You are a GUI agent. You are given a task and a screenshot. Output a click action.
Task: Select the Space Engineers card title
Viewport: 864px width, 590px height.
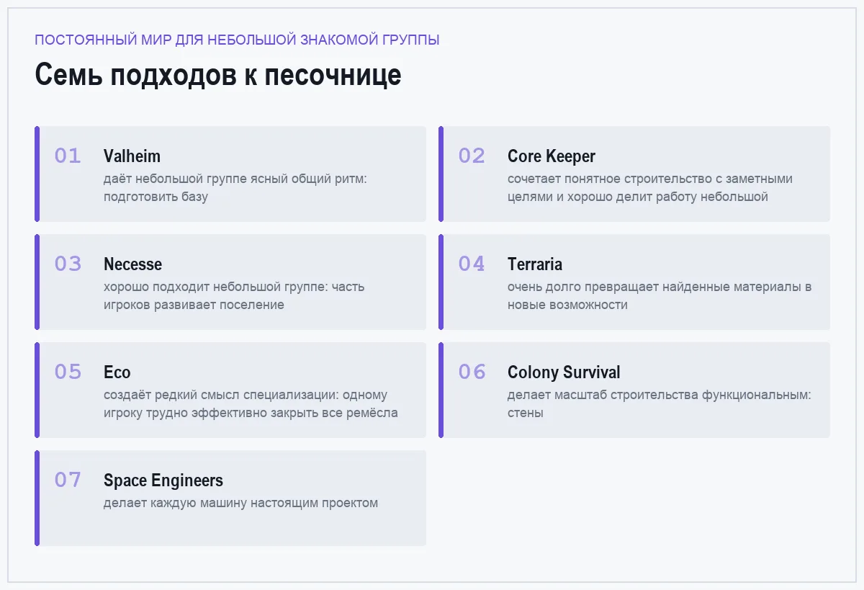click(163, 481)
